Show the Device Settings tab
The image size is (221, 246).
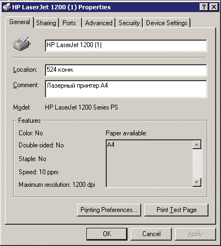coord(167,23)
